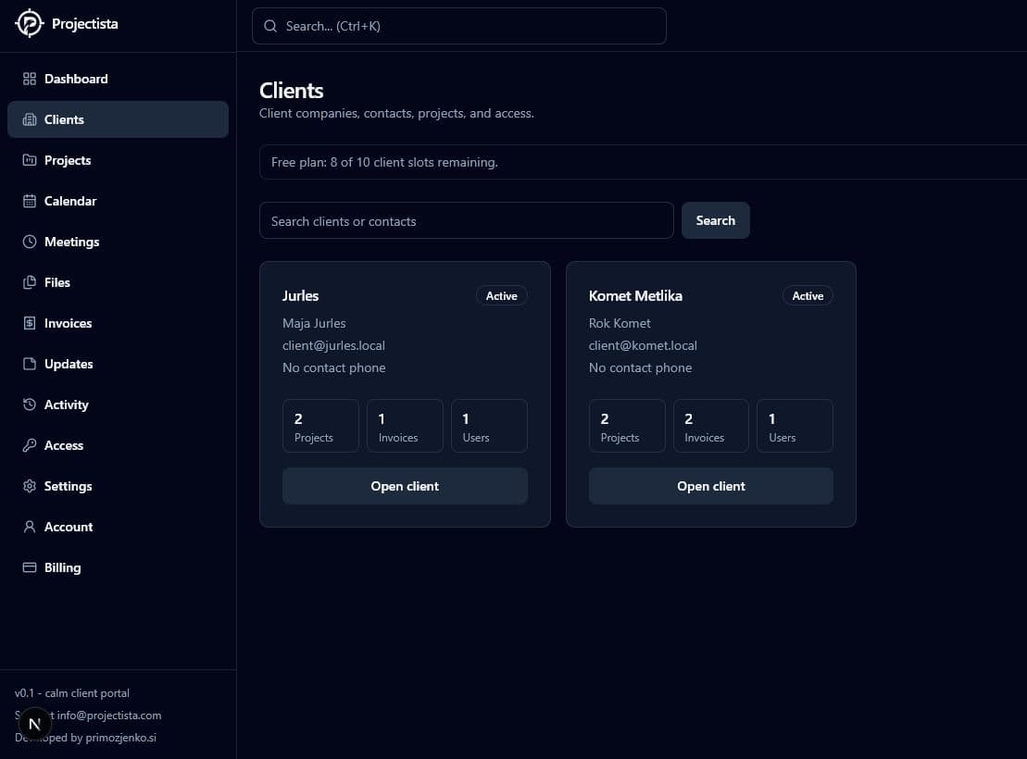The image size is (1027, 759).
Task: Click the v0.1 calm client portal text
Action: (72, 693)
